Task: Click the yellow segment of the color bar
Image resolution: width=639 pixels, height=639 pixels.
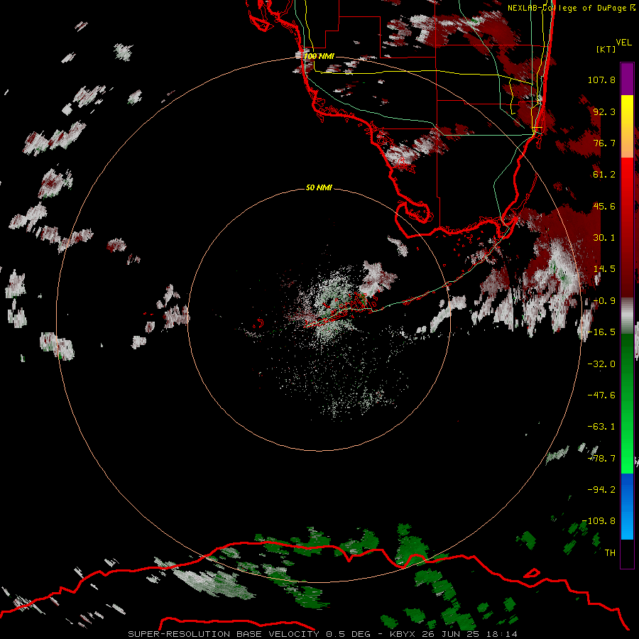Action: point(627,126)
